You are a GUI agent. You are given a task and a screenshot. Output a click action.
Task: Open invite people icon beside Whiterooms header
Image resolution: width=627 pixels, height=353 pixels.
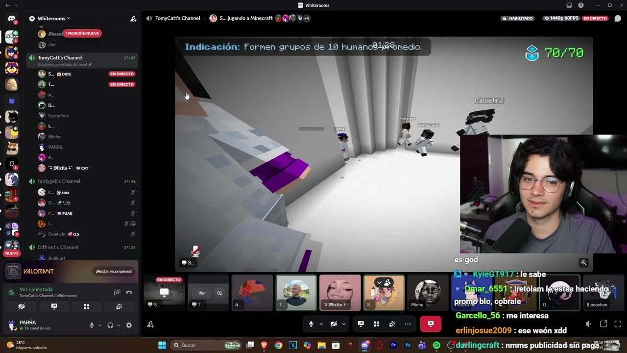[x=133, y=19]
